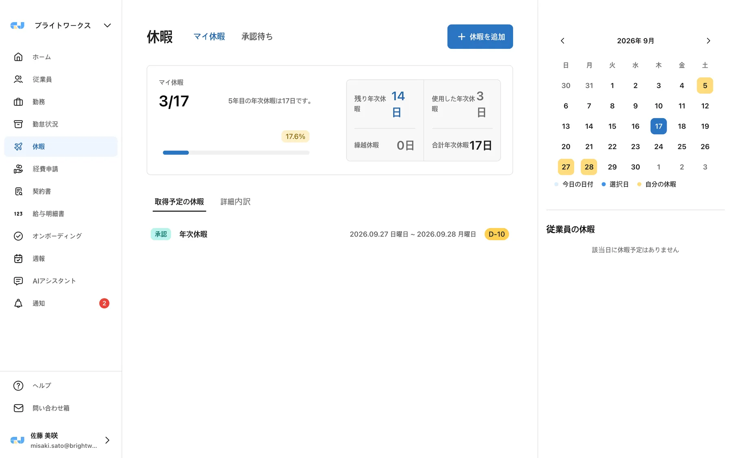Click the airplane vacation icon
The width and height of the screenshot is (733, 458).
[x=18, y=147]
